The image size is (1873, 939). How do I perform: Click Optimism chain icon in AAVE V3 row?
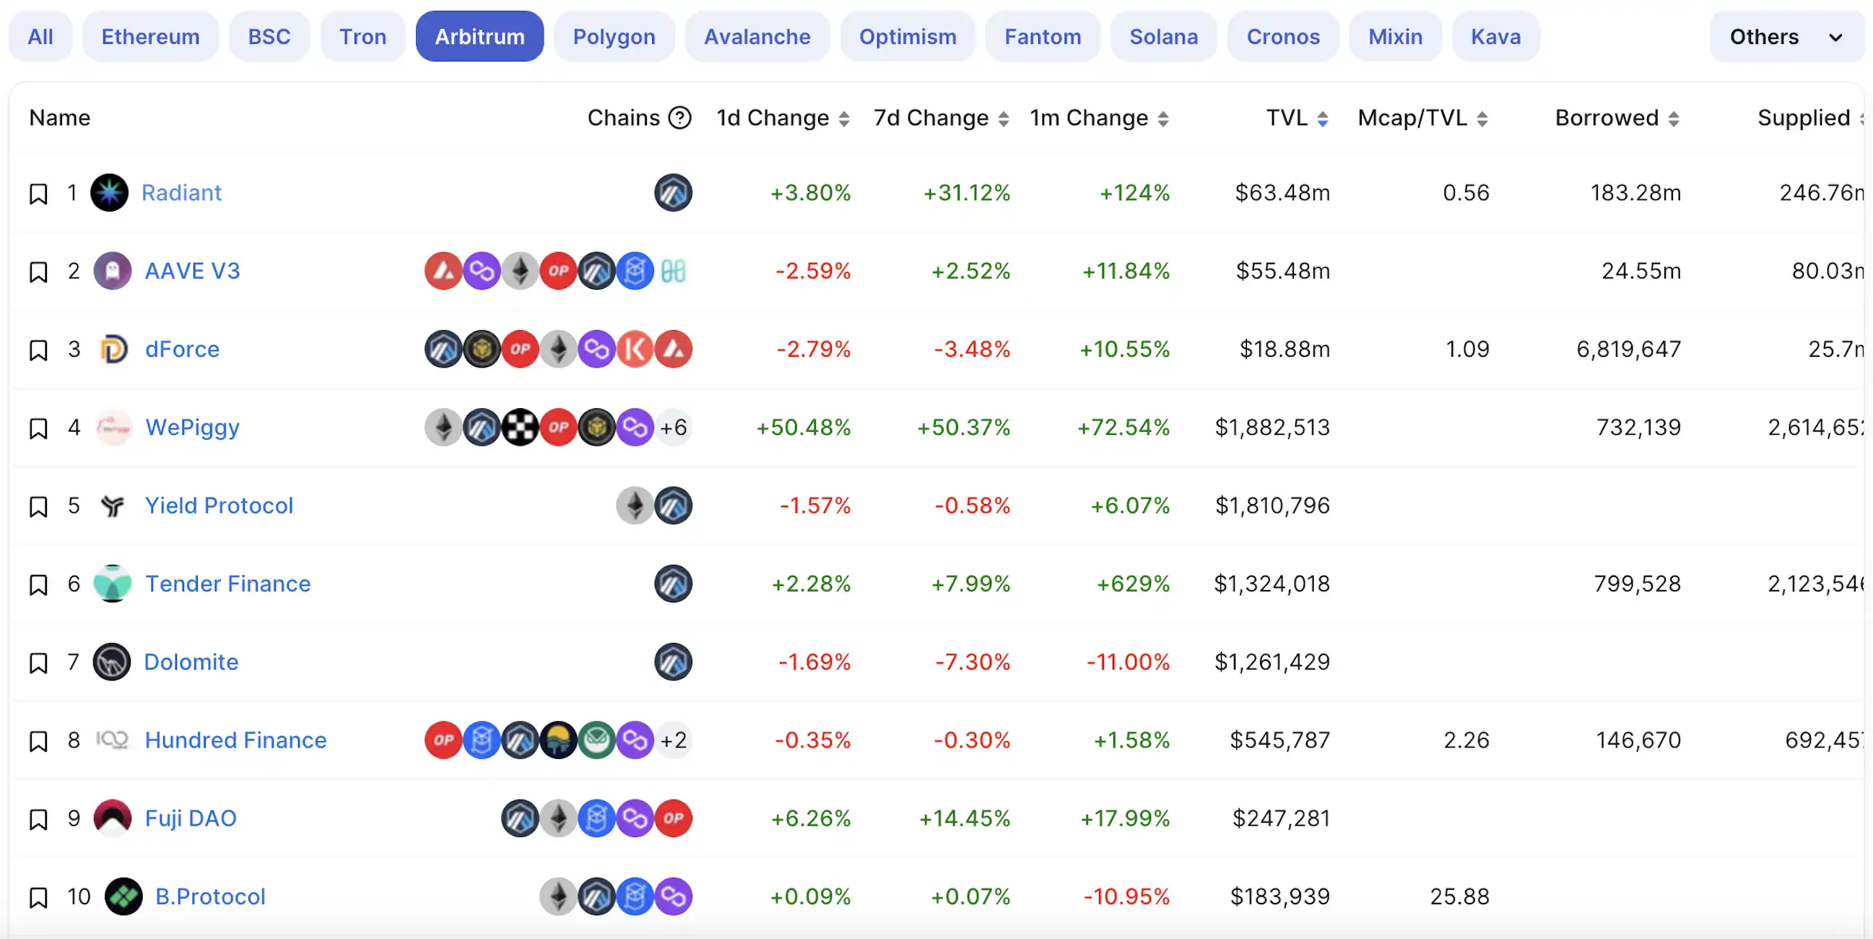point(558,271)
